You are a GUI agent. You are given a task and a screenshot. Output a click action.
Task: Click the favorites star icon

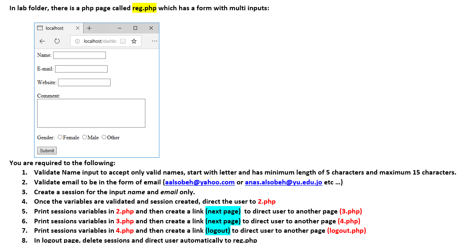[x=133, y=41]
